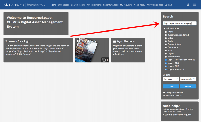Open the Advanced search link

pyautogui.click(x=174, y=95)
